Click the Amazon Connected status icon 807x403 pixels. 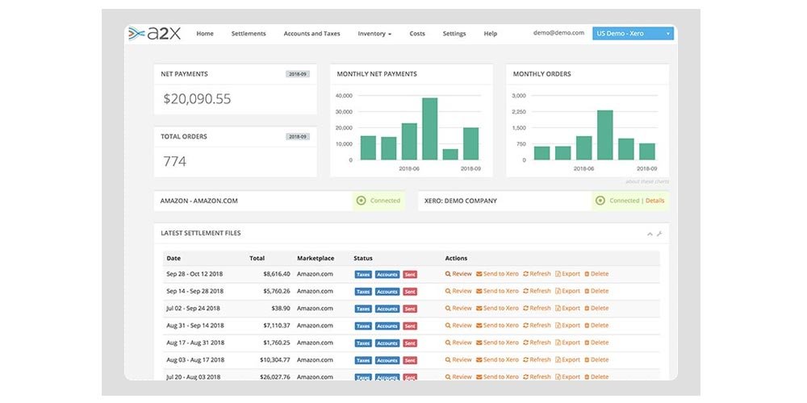pyautogui.click(x=362, y=201)
